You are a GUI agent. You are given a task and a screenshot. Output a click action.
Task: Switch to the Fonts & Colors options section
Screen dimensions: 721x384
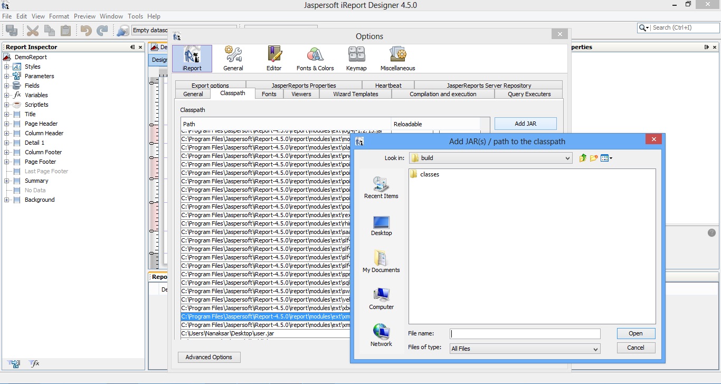pos(315,57)
